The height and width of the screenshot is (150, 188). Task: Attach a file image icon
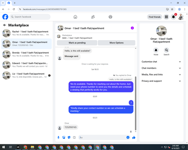click(x=64, y=138)
